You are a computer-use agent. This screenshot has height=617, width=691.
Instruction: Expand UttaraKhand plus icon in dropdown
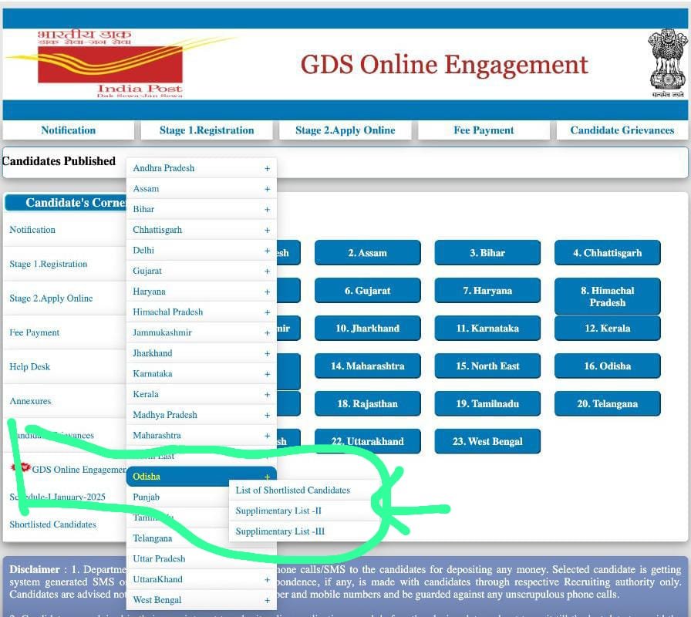pos(267,579)
